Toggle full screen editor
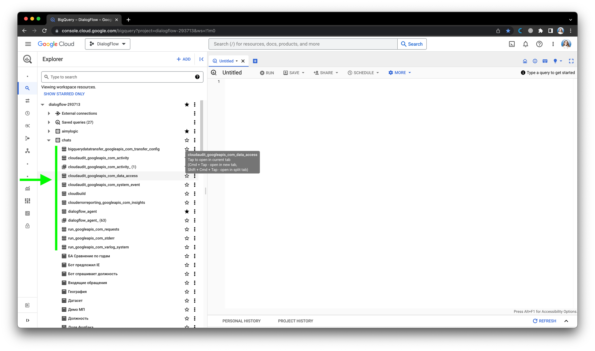 point(571,61)
